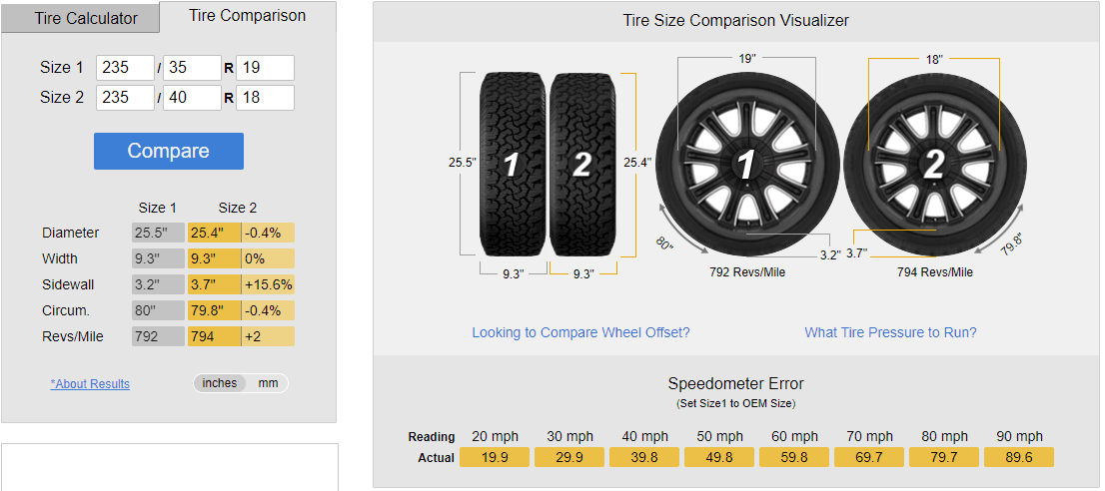
Task: Switch units to inches
Action: coord(219,383)
